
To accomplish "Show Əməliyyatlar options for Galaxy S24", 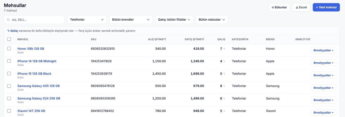I will [323, 100].
